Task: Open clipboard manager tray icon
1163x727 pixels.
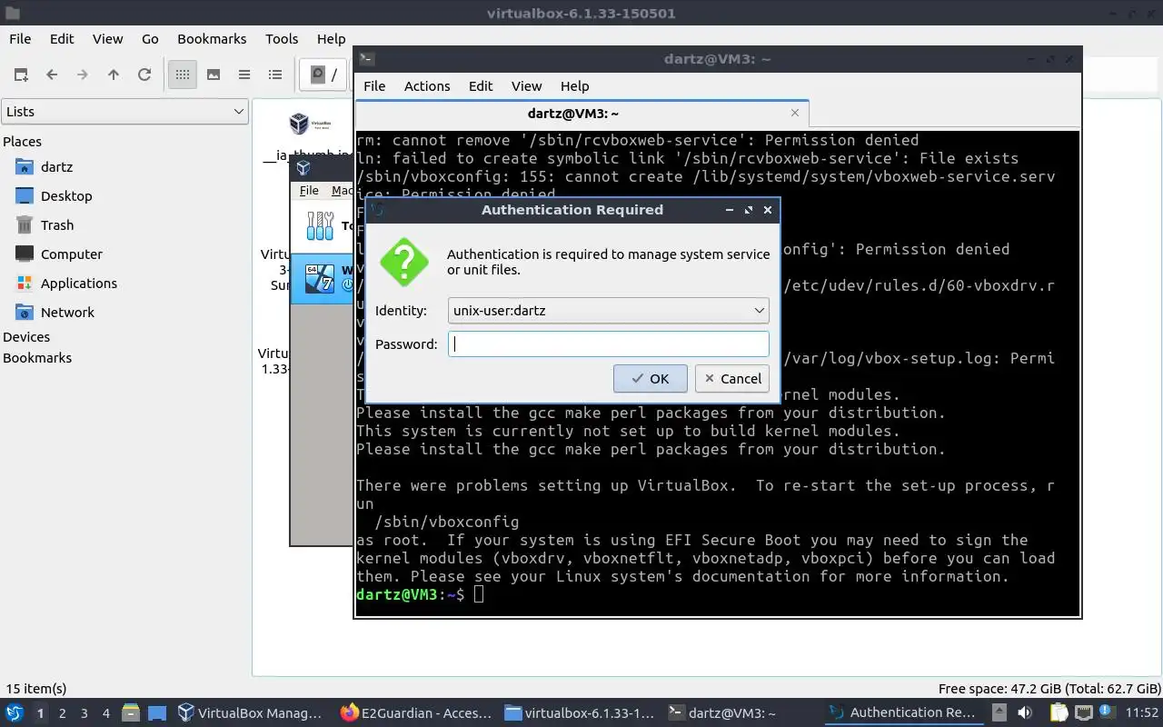Action: pyautogui.click(x=1059, y=713)
